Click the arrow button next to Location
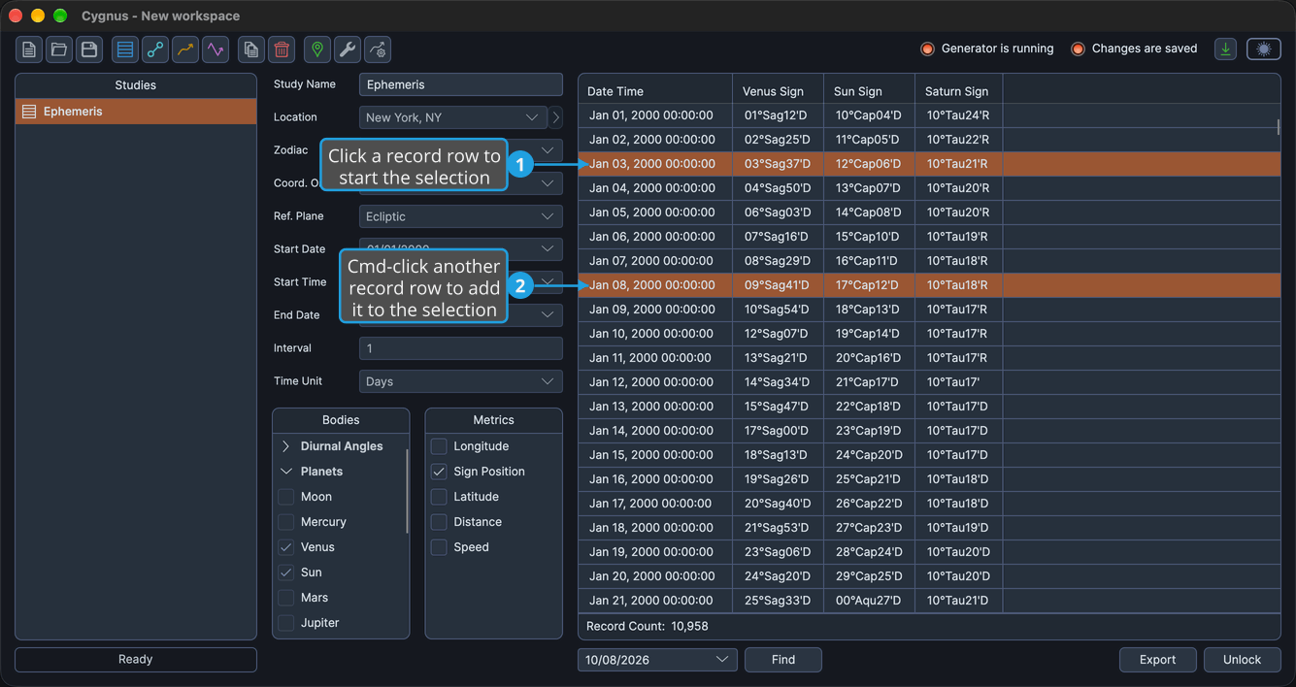This screenshot has height=687, width=1296. [x=555, y=117]
